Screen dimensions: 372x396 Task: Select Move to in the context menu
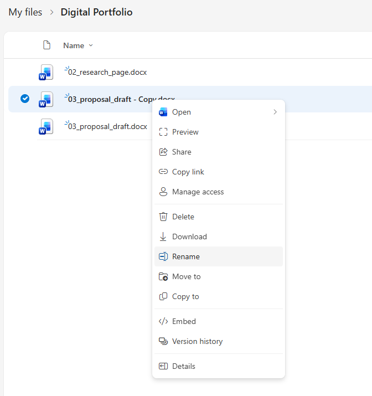219,276
